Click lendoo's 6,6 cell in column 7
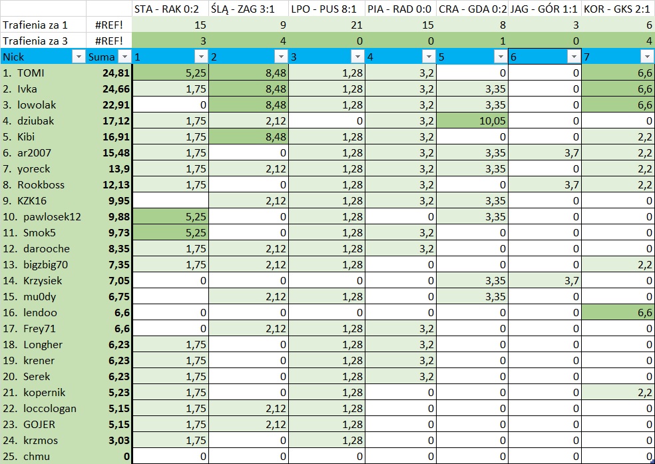 618,312
